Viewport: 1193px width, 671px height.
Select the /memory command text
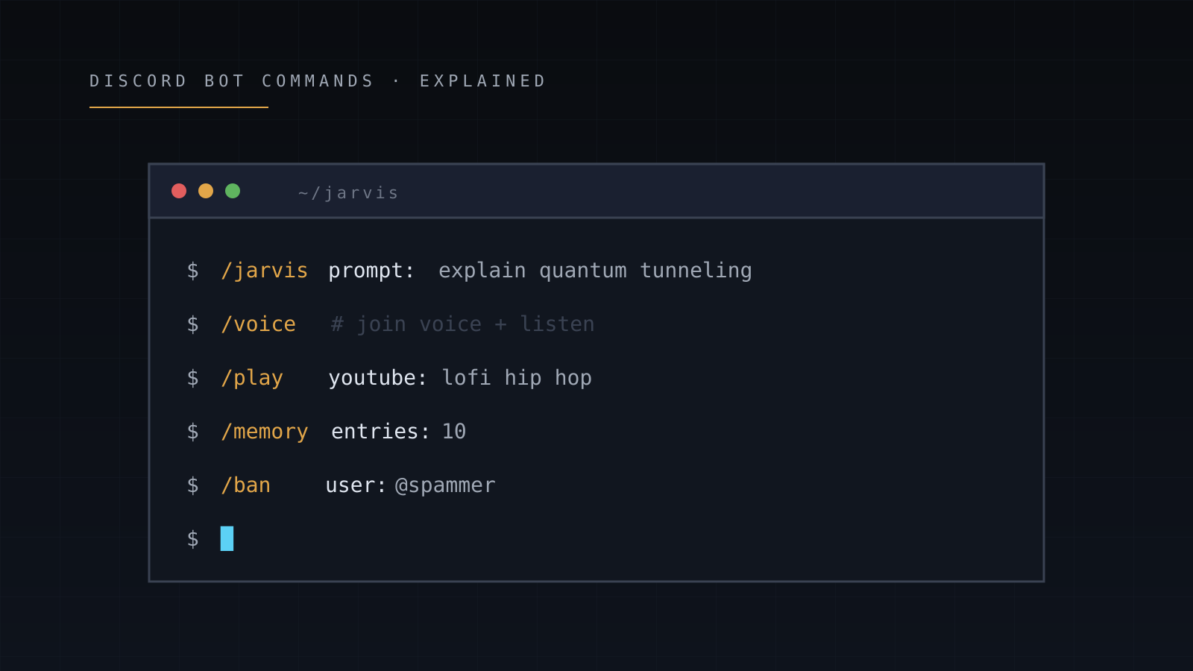click(265, 432)
